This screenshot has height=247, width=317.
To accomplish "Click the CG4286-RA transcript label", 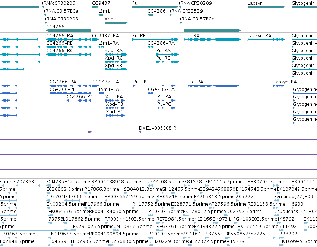I will coord(161,43).
